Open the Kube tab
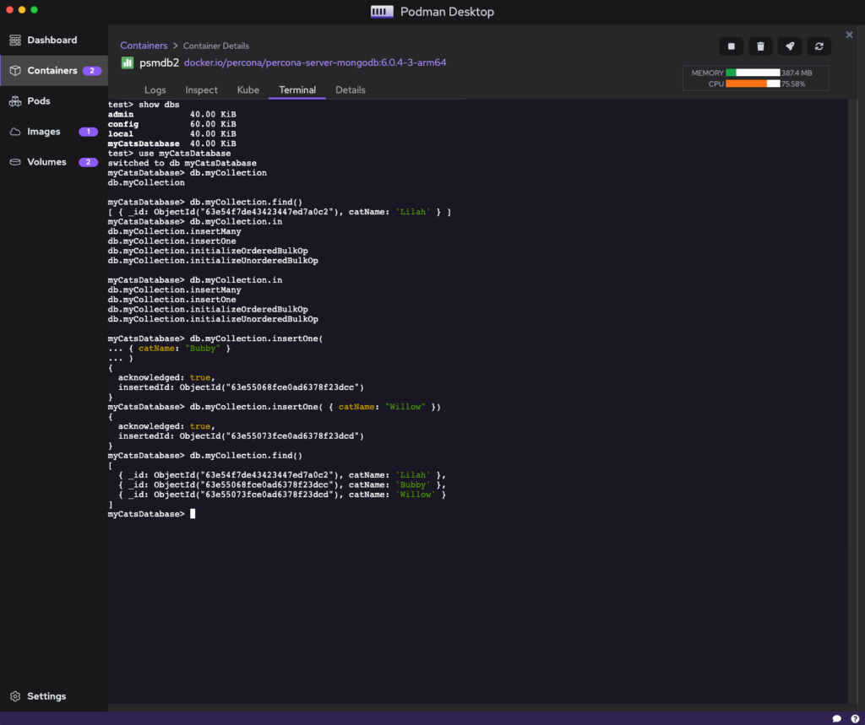 [x=248, y=89]
